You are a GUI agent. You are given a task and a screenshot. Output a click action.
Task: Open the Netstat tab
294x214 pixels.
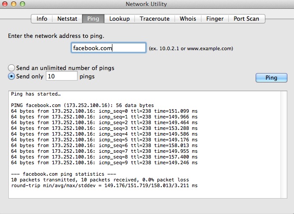67,18
